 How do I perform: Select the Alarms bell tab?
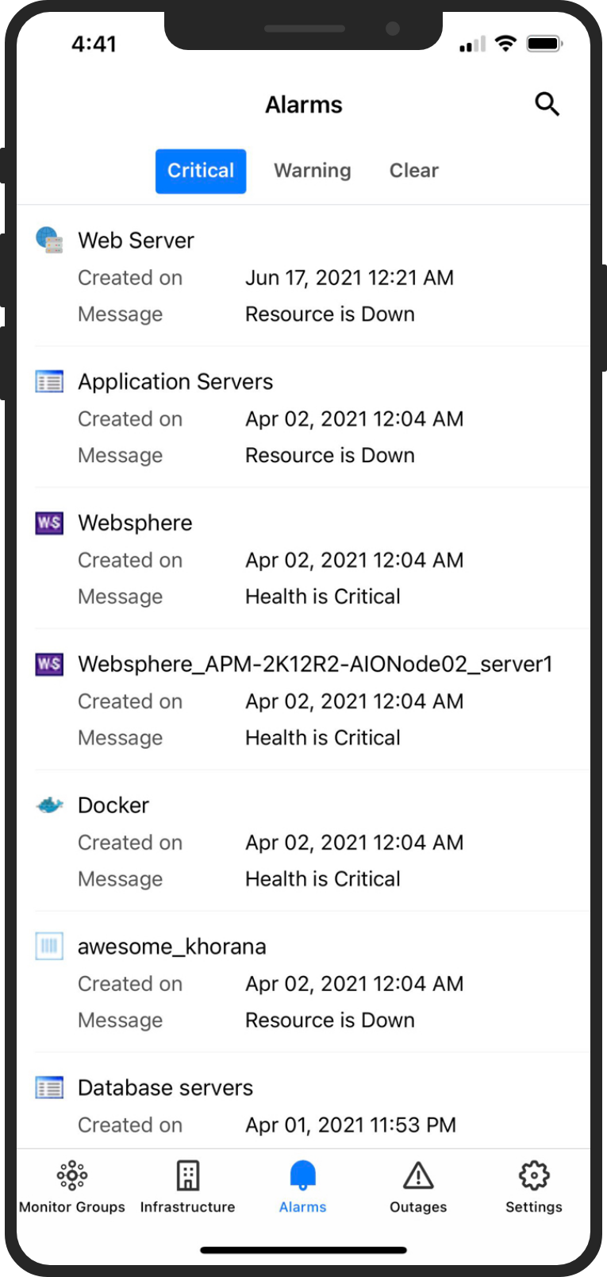303,1186
